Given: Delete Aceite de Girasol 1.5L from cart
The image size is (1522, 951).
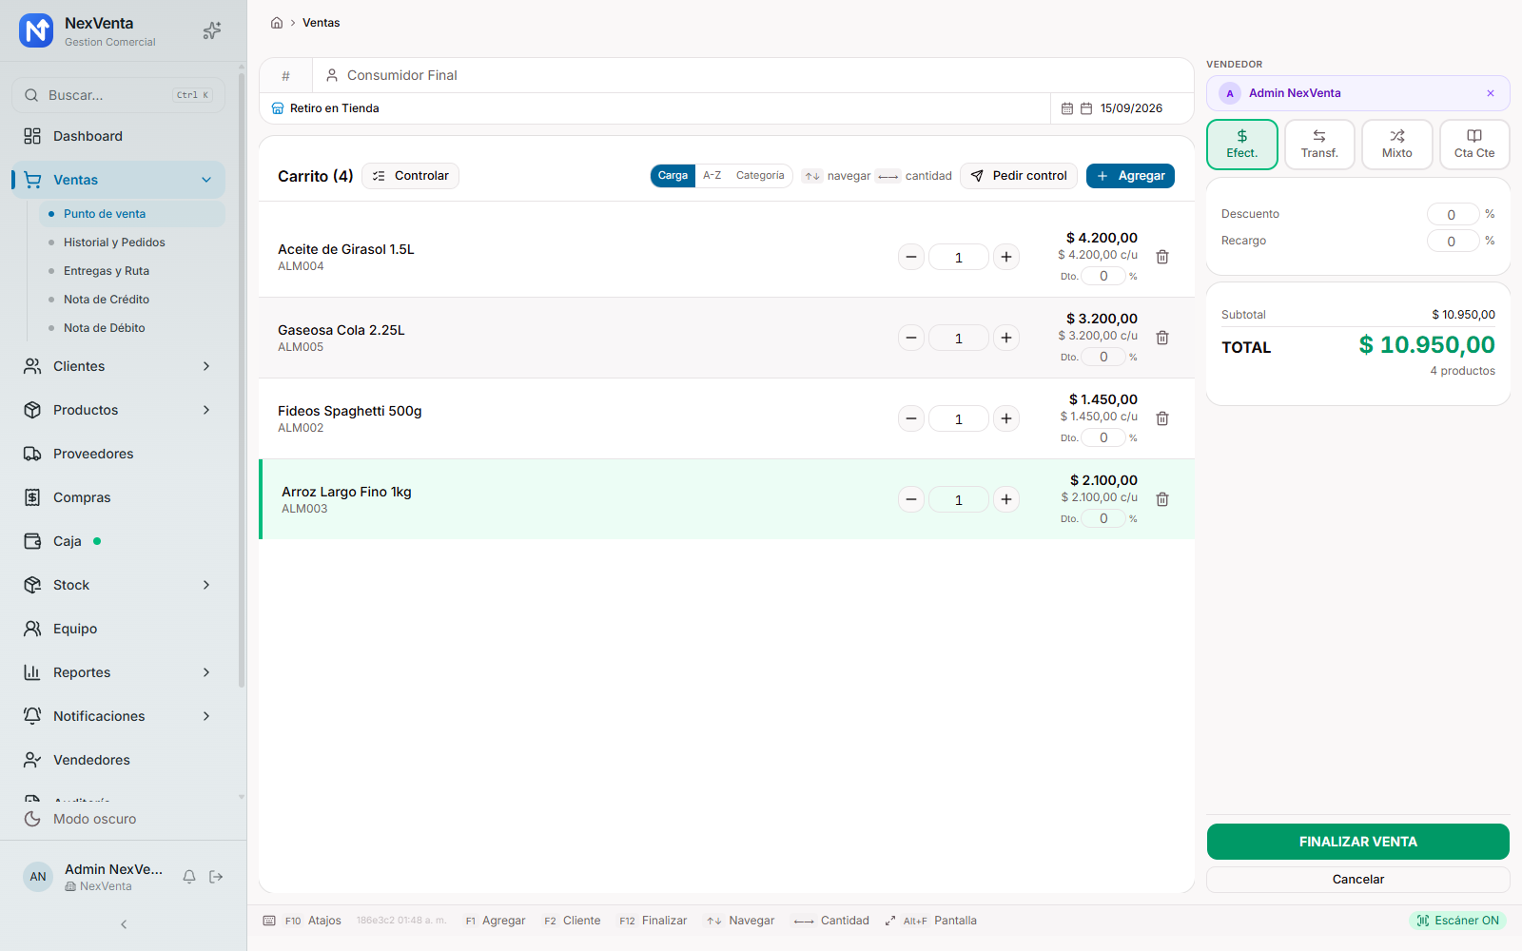Looking at the screenshot, I should 1162,257.
